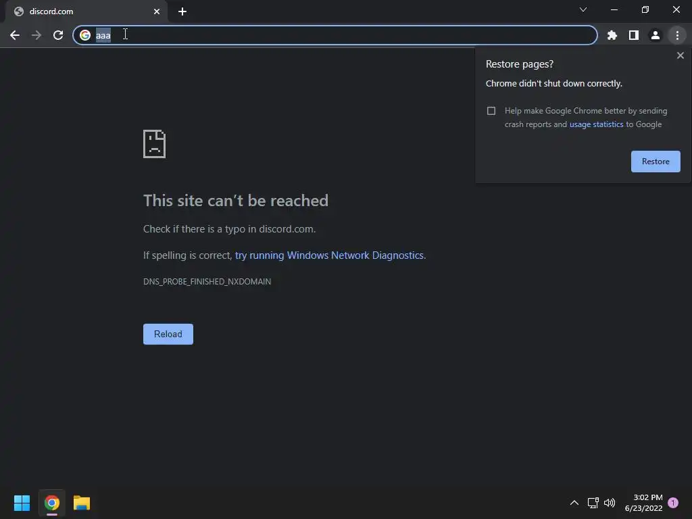Open the clock showing 3:02 PM
This screenshot has height=519, width=692.
(x=643, y=503)
